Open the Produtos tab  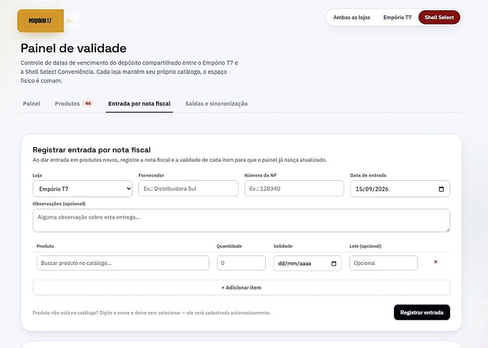click(x=74, y=104)
